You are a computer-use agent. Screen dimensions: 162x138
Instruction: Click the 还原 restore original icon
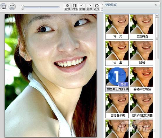(97, 7)
